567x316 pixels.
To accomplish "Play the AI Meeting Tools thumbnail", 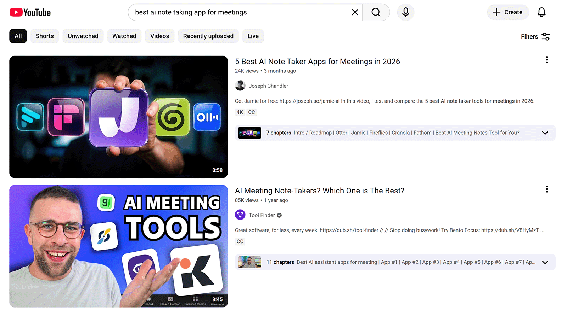I will 119,246.
